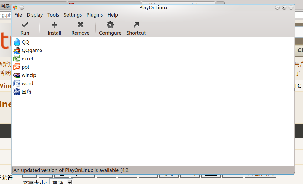Select the ppt presentation icon
The height and width of the screenshot is (184, 303).
click(x=17, y=67)
